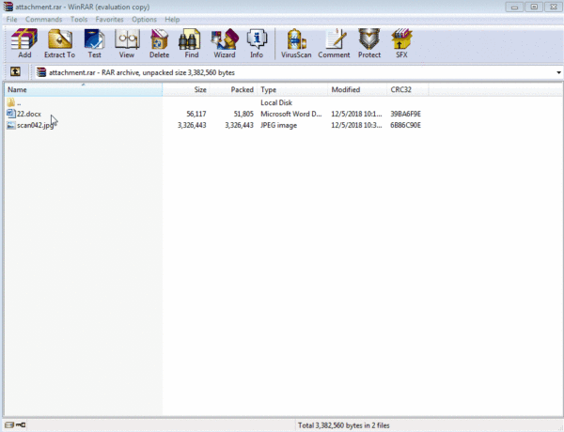The width and height of the screenshot is (564, 432).
Task: Open the Commands menu
Action: coord(43,20)
